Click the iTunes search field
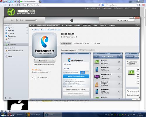Image resolution: width=146 pixels, height=117 pixels. [x=126, y=20]
